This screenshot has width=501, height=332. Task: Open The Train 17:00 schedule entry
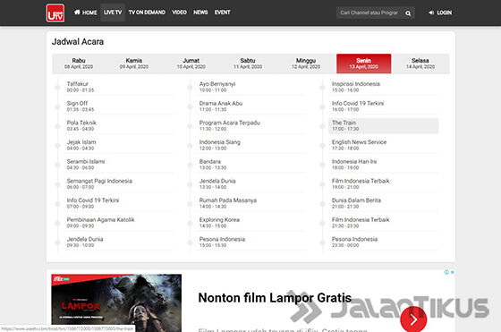coord(384,126)
